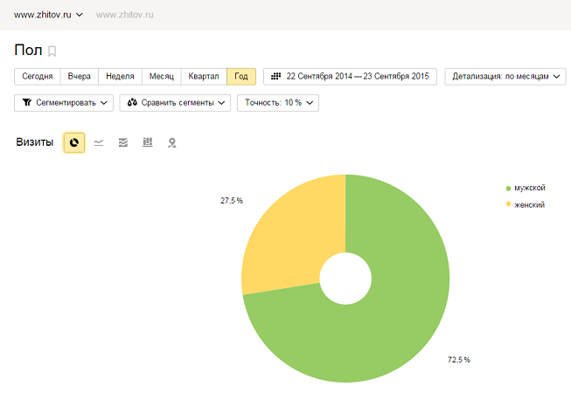Open the Точность: 10 % dropdown
The height and width of the screenshot is (393, 571).
pos(277,103)
